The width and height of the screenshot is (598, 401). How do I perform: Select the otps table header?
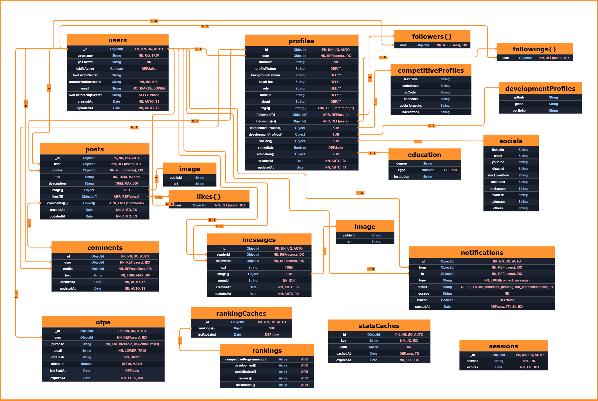pyautogui.click(x=103, y=322)
